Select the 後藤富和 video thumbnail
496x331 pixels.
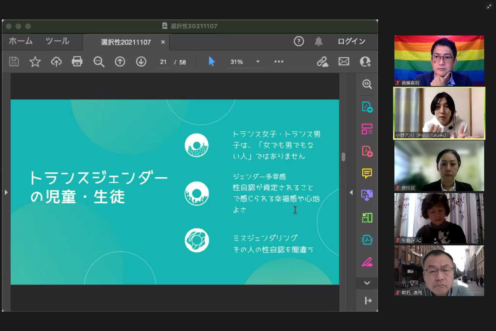click(x=439, y=61)
